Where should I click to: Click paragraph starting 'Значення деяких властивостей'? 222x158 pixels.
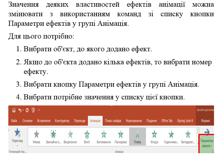[111, 14]
